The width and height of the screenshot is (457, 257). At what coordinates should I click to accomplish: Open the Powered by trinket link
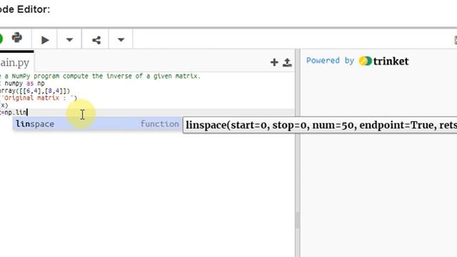[357, 61]
